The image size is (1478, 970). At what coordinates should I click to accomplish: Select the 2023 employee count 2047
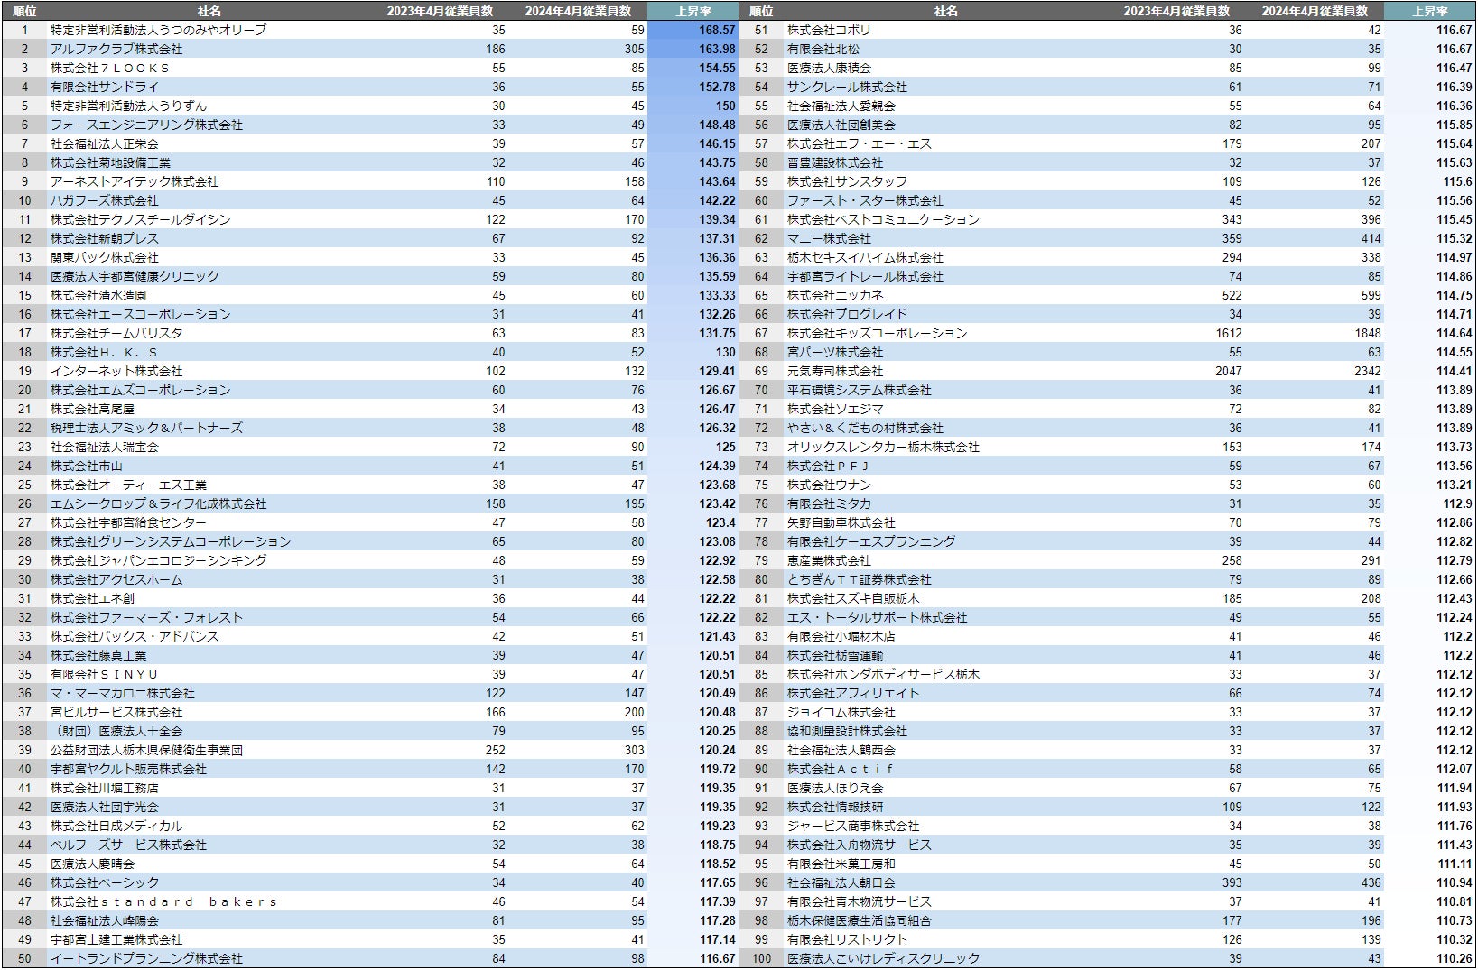1228,371
